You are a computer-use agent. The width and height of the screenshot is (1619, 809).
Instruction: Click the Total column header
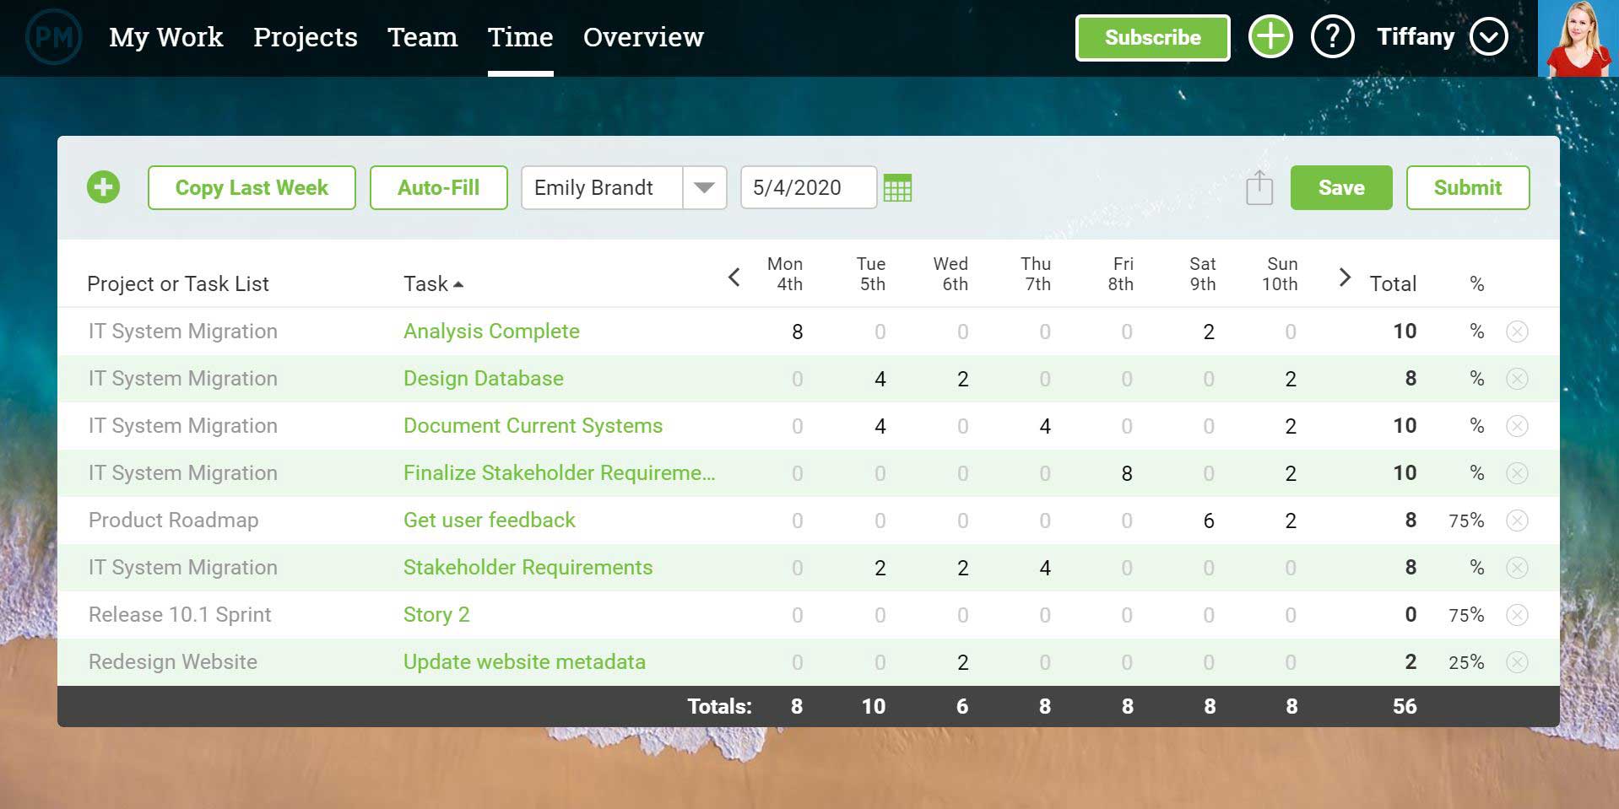coord(1393,284)
